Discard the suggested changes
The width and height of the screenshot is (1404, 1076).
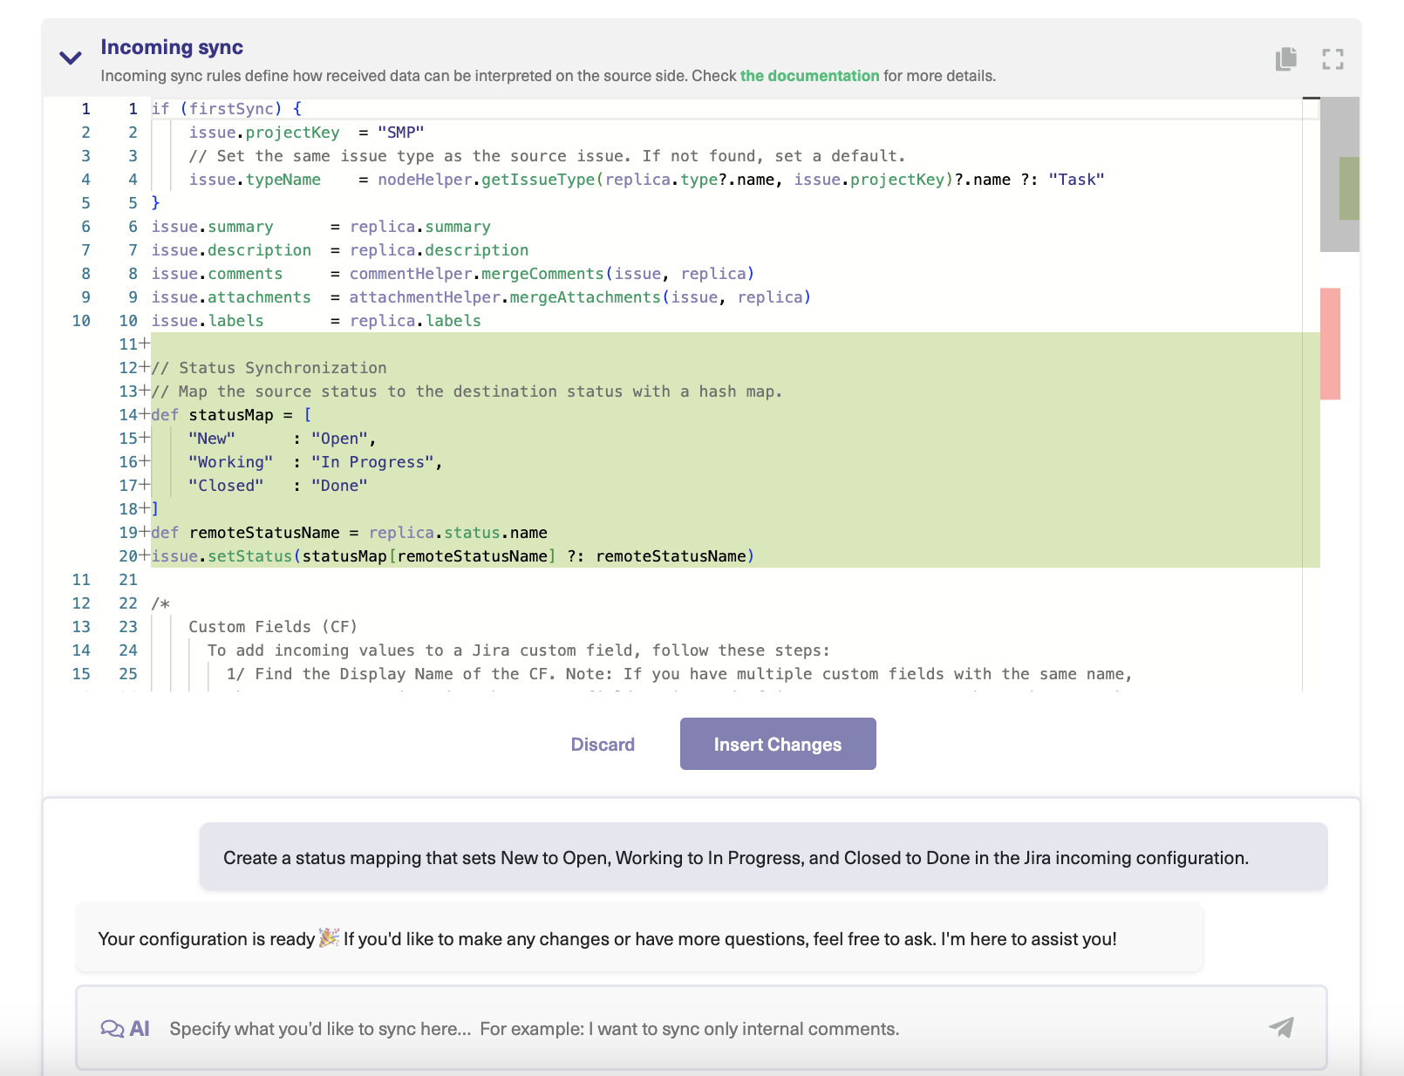point(603,744)
